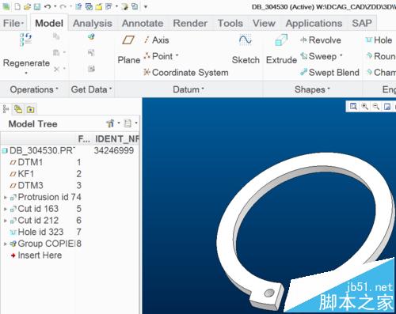Select the Hole tool in ribbon
The image size is (396, 314).
(379, 40)
